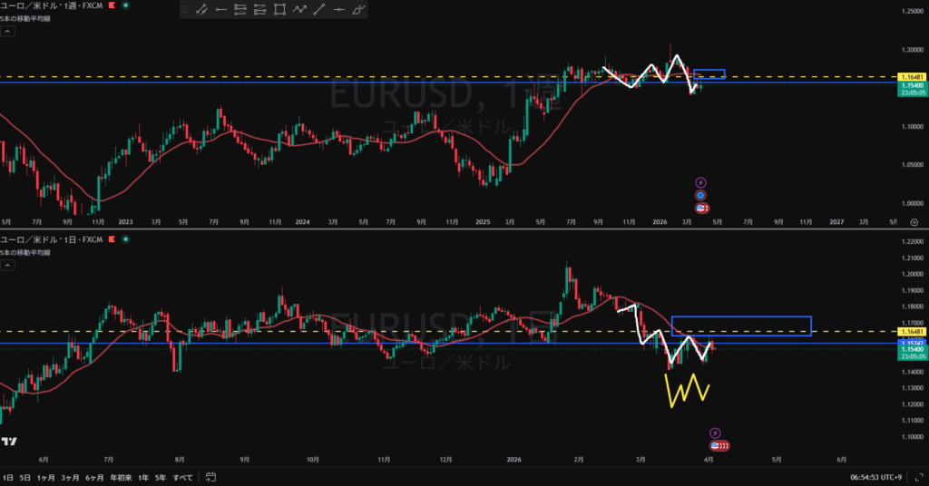Image resolution: width=929 pixels, height=486 pixels.
Task: Select the zigzag path drawing tool
Action: (x=299, y=10)
